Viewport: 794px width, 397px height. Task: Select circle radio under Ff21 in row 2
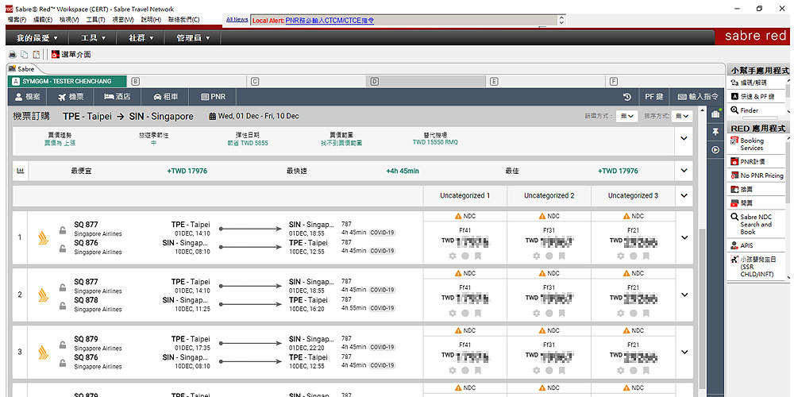click(x=633, y=314)
